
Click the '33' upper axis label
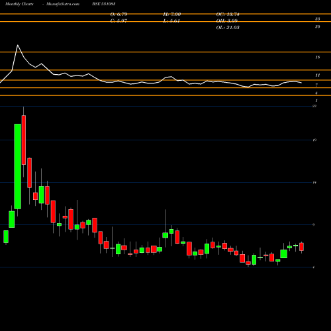click(x=317, y=19)
